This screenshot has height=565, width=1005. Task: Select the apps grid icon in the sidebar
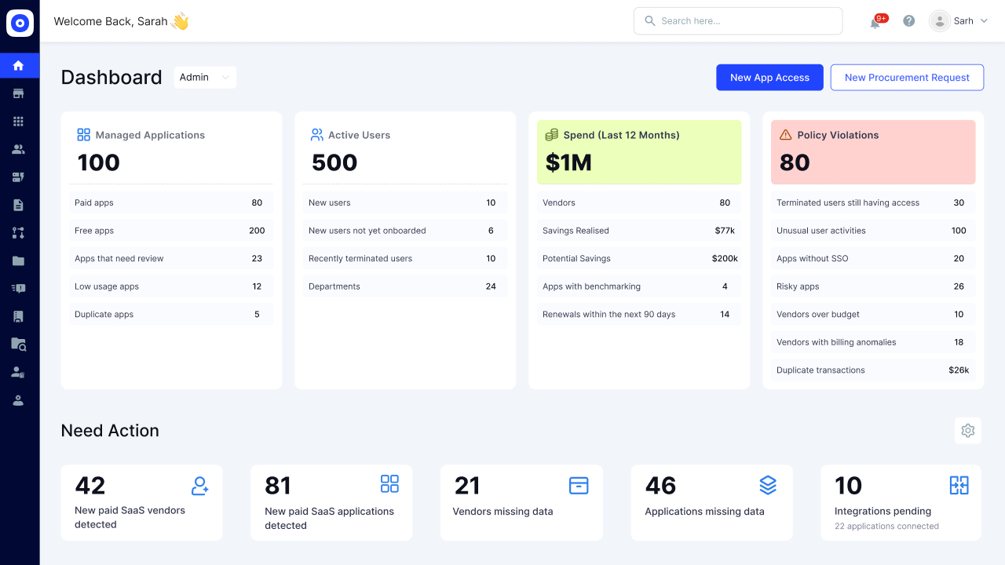pos(20,121)
